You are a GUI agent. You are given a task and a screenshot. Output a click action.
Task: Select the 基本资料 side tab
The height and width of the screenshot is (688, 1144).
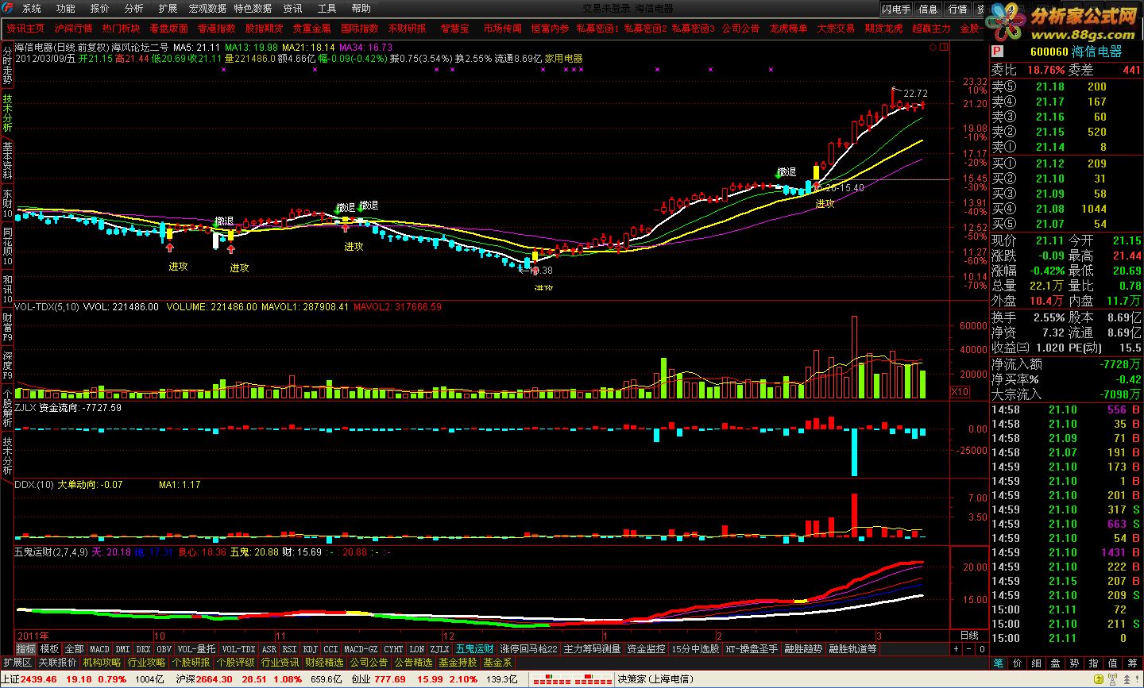point(7,160)
